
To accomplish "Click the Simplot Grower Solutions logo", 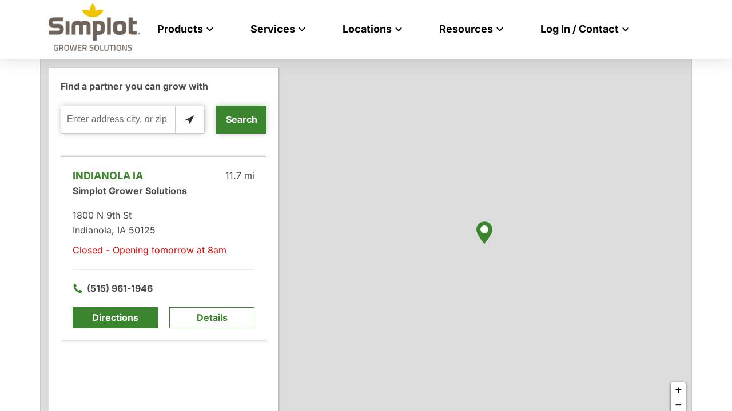I will point(94,27).
